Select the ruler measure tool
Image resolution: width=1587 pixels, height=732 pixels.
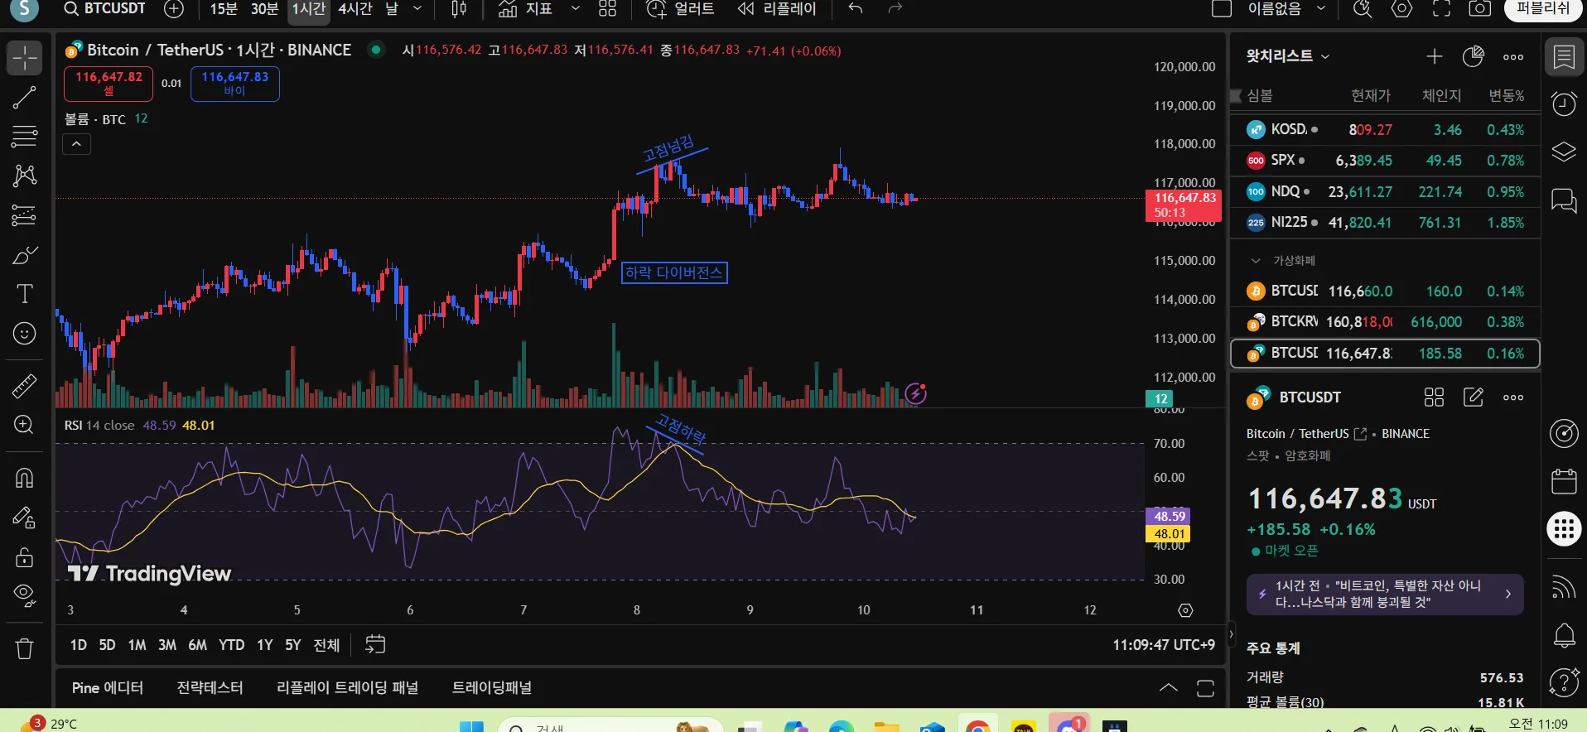tap(24, 386)
